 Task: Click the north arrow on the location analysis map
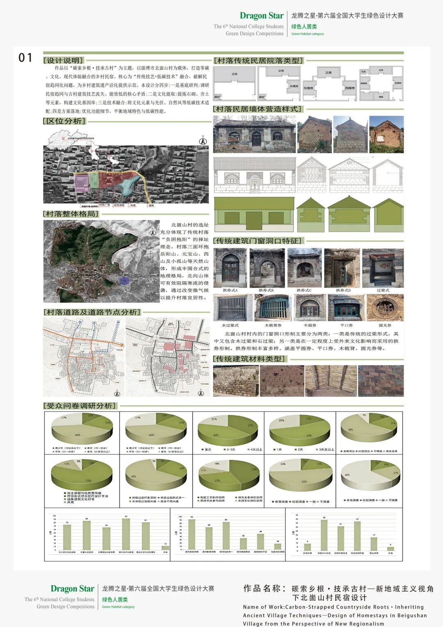pos(202,140)
